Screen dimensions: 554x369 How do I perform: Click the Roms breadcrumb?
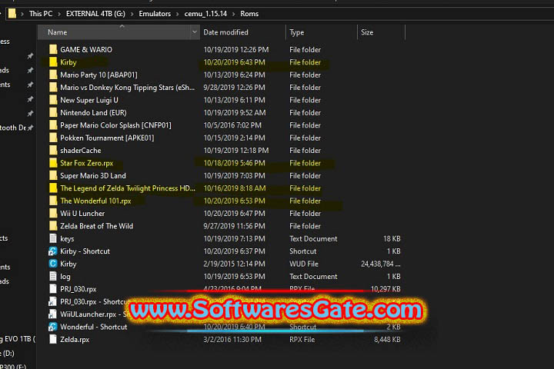(x=249, y=14)
